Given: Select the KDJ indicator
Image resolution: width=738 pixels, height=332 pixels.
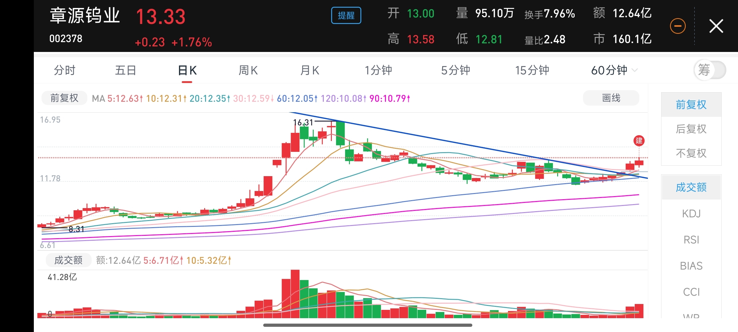Looking at the screenshot, I should click(691, 214).
